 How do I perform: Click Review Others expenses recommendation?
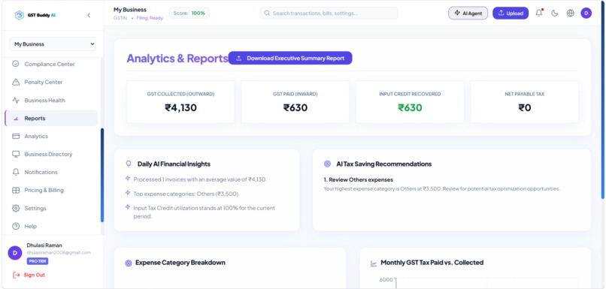pyautogui.click(x=358, y=180)
